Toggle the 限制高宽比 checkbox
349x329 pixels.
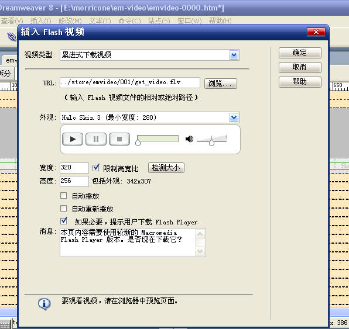tap(96, 168)
